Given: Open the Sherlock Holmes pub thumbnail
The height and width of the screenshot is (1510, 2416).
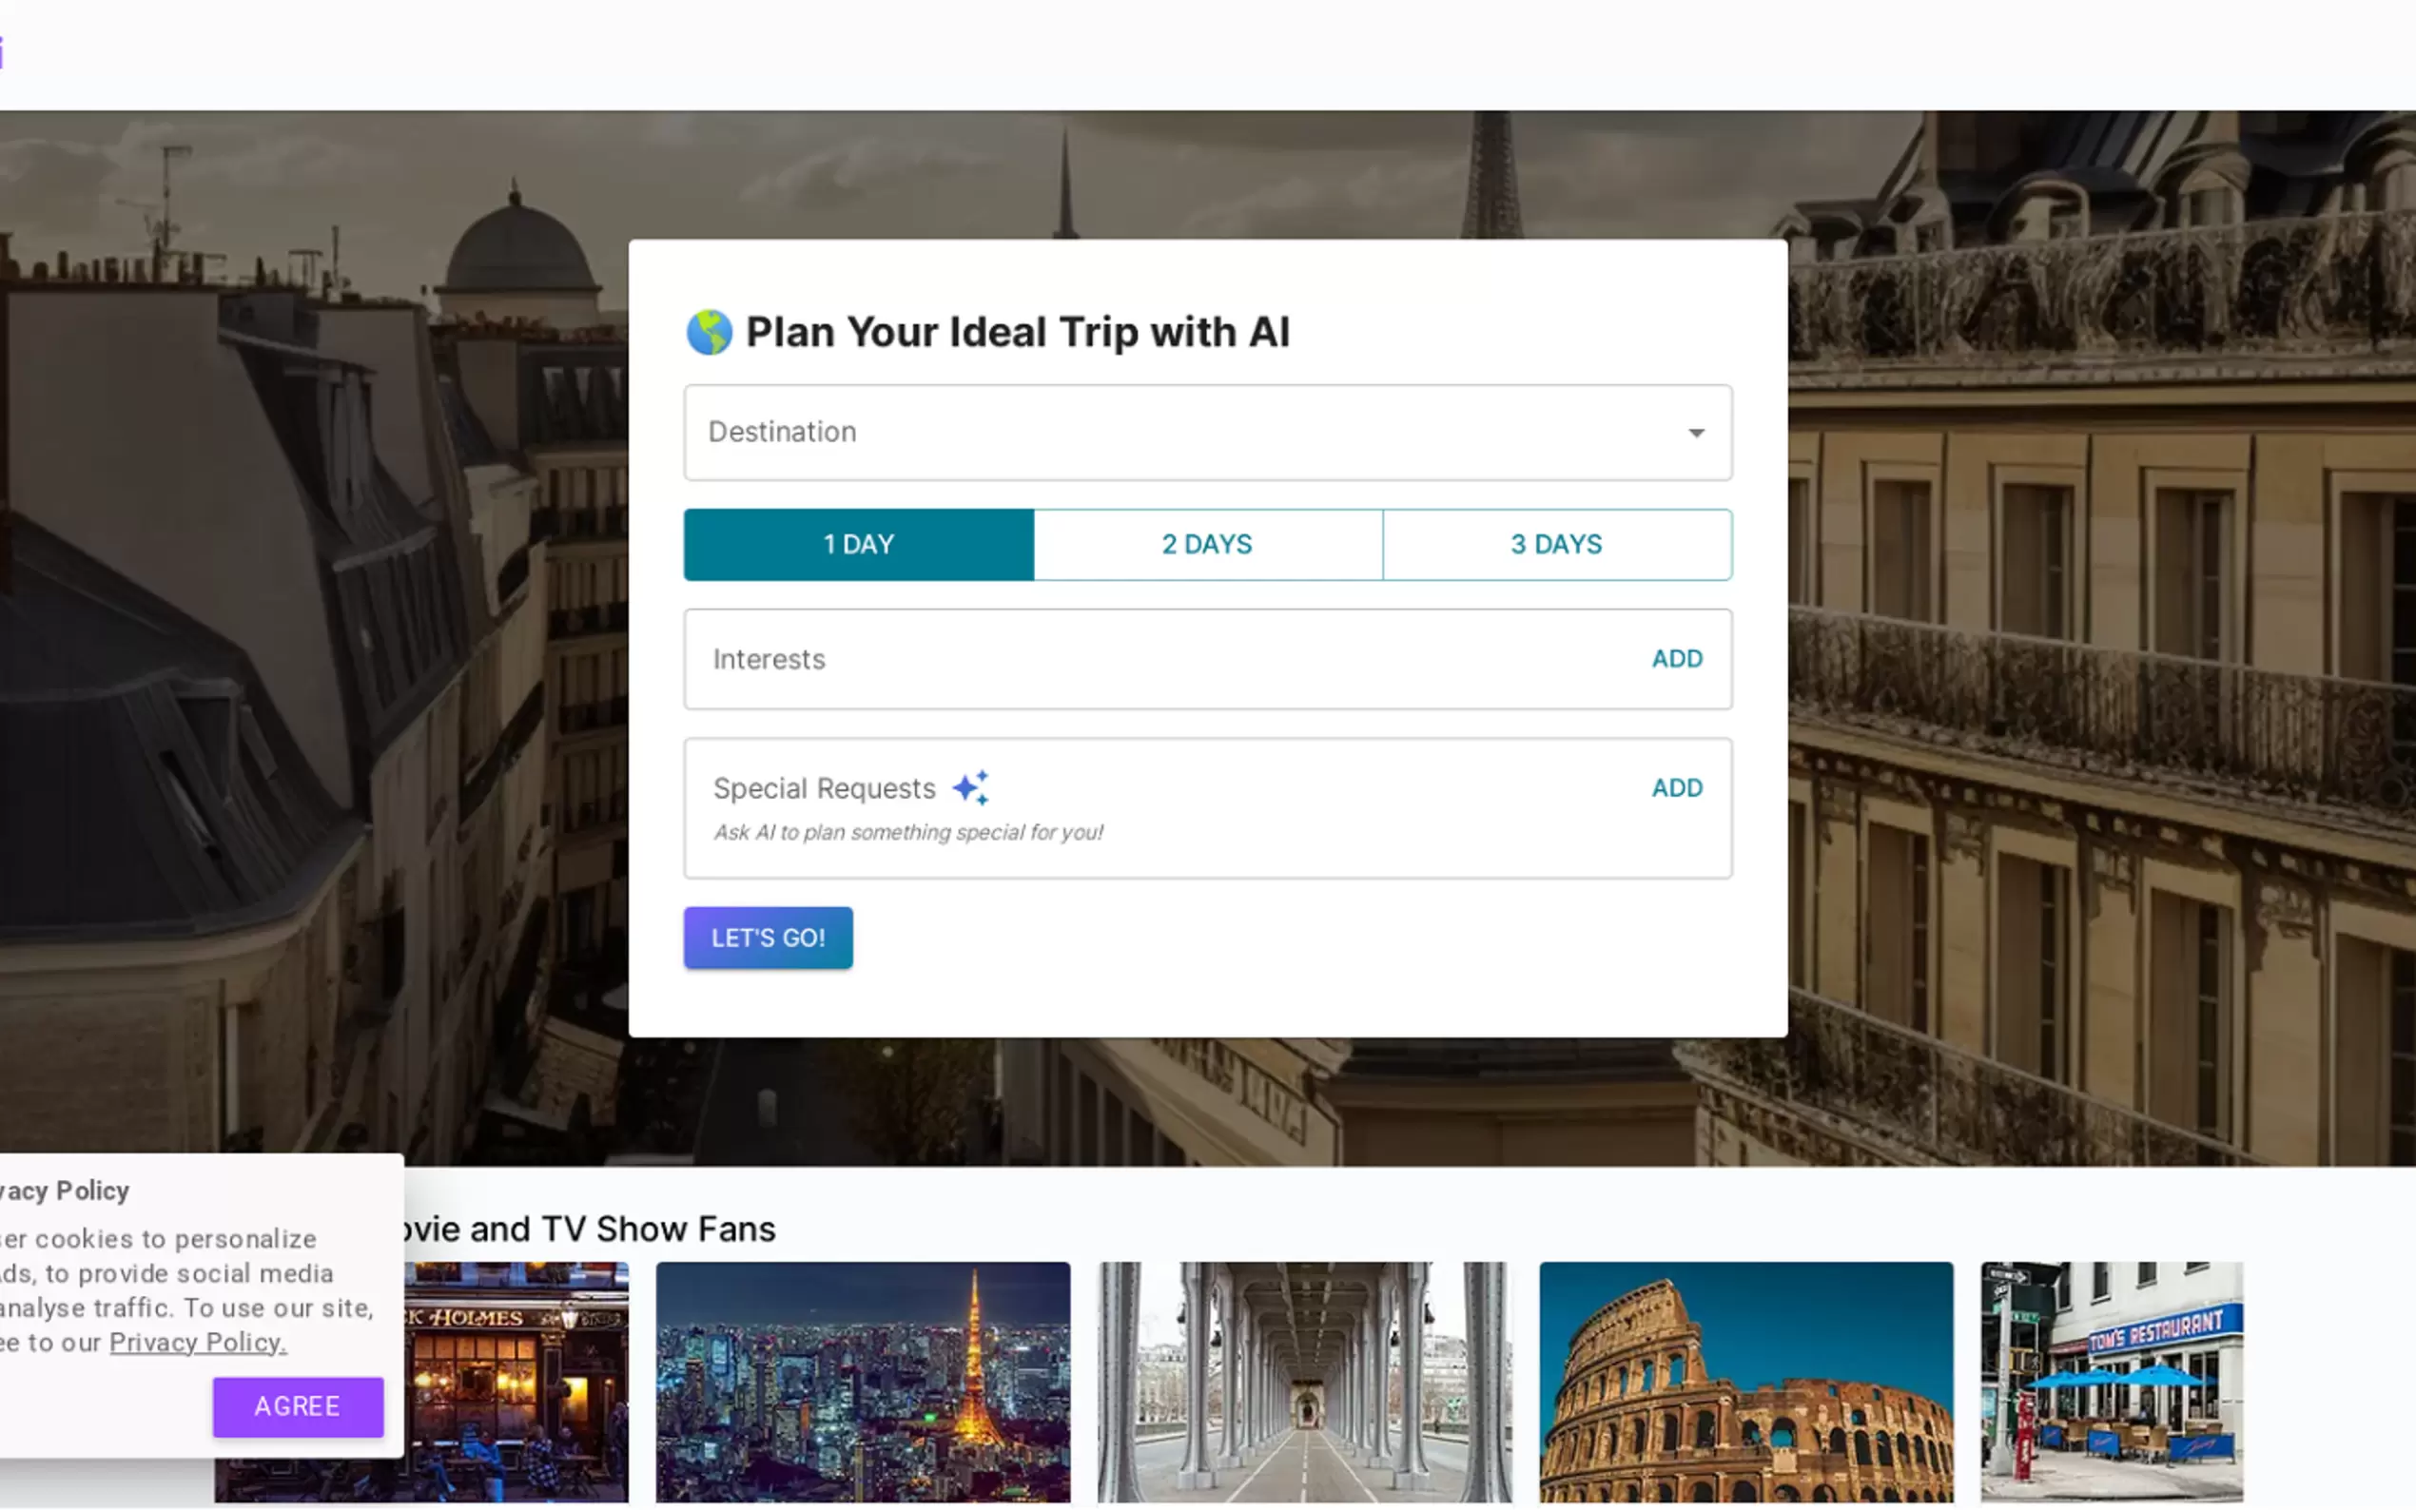Looking at the screenshot, I should tap(517, 1382).
